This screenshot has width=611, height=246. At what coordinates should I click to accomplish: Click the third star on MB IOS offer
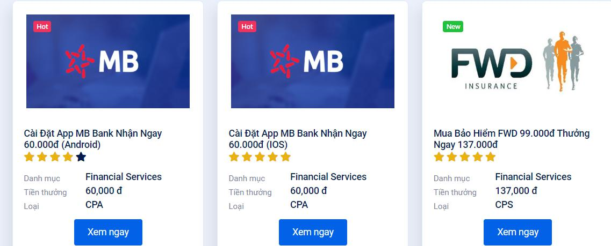(260, 157)
